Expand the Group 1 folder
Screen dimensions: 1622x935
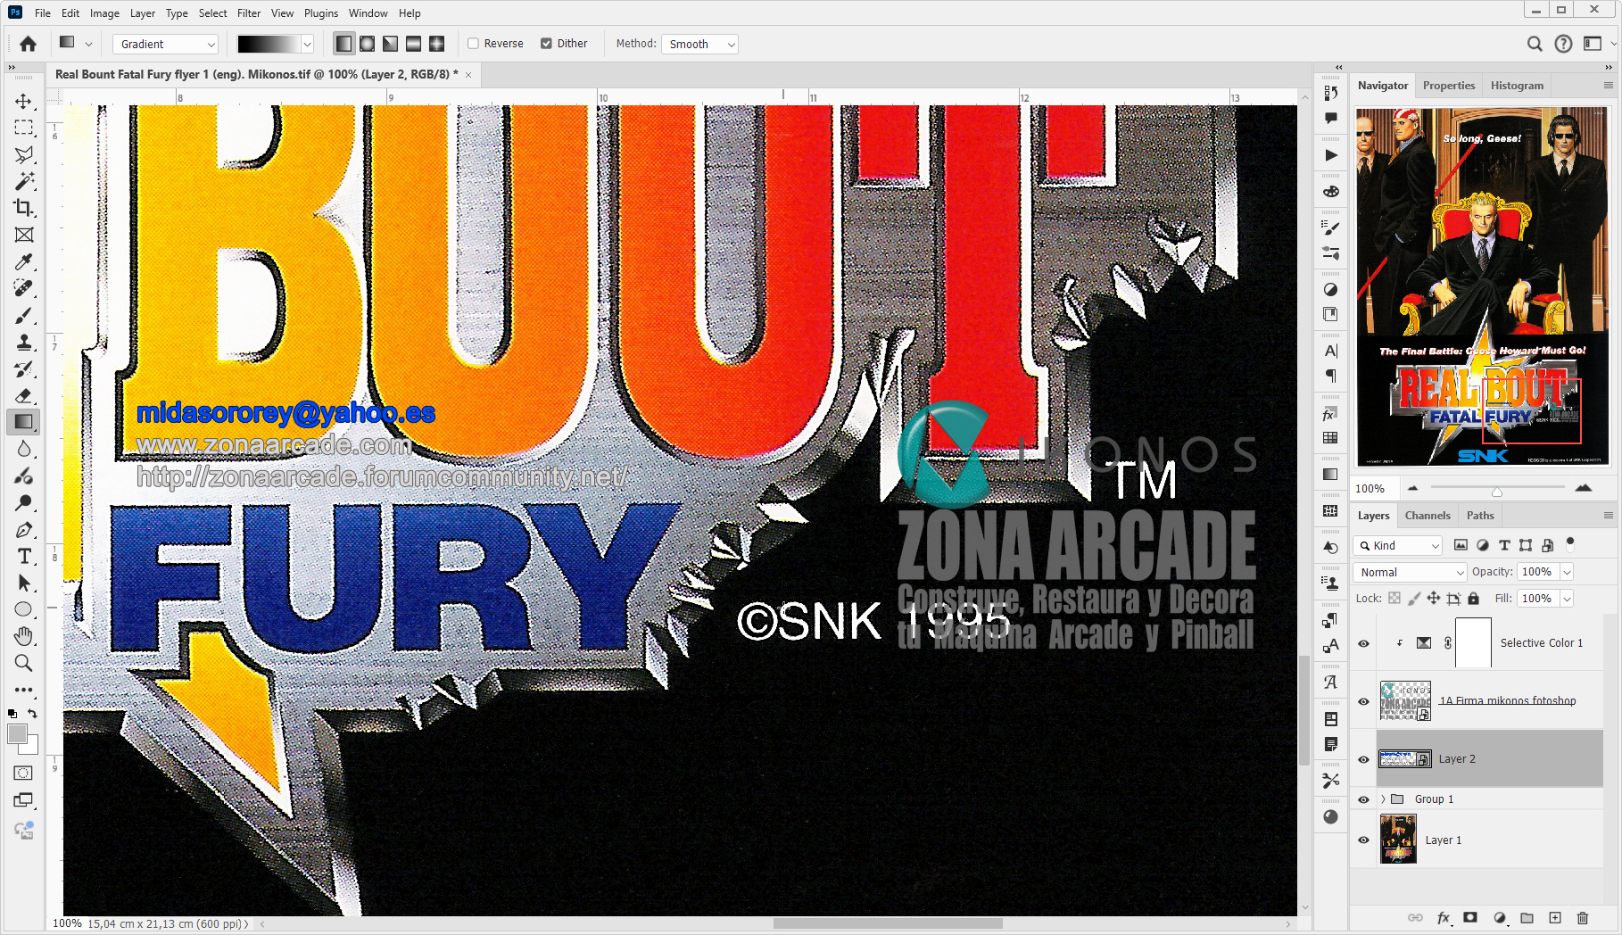[x=1383, y=799]
